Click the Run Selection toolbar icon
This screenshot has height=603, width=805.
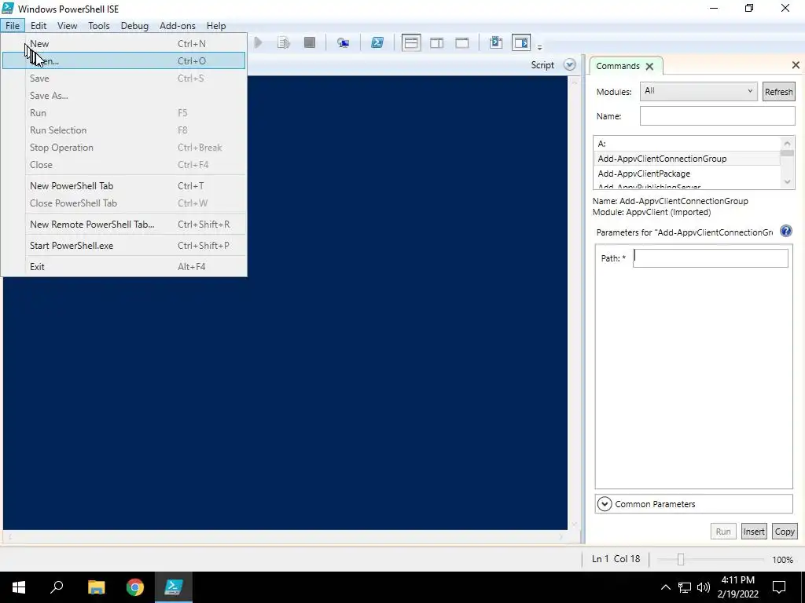click(x=284, y=42)
